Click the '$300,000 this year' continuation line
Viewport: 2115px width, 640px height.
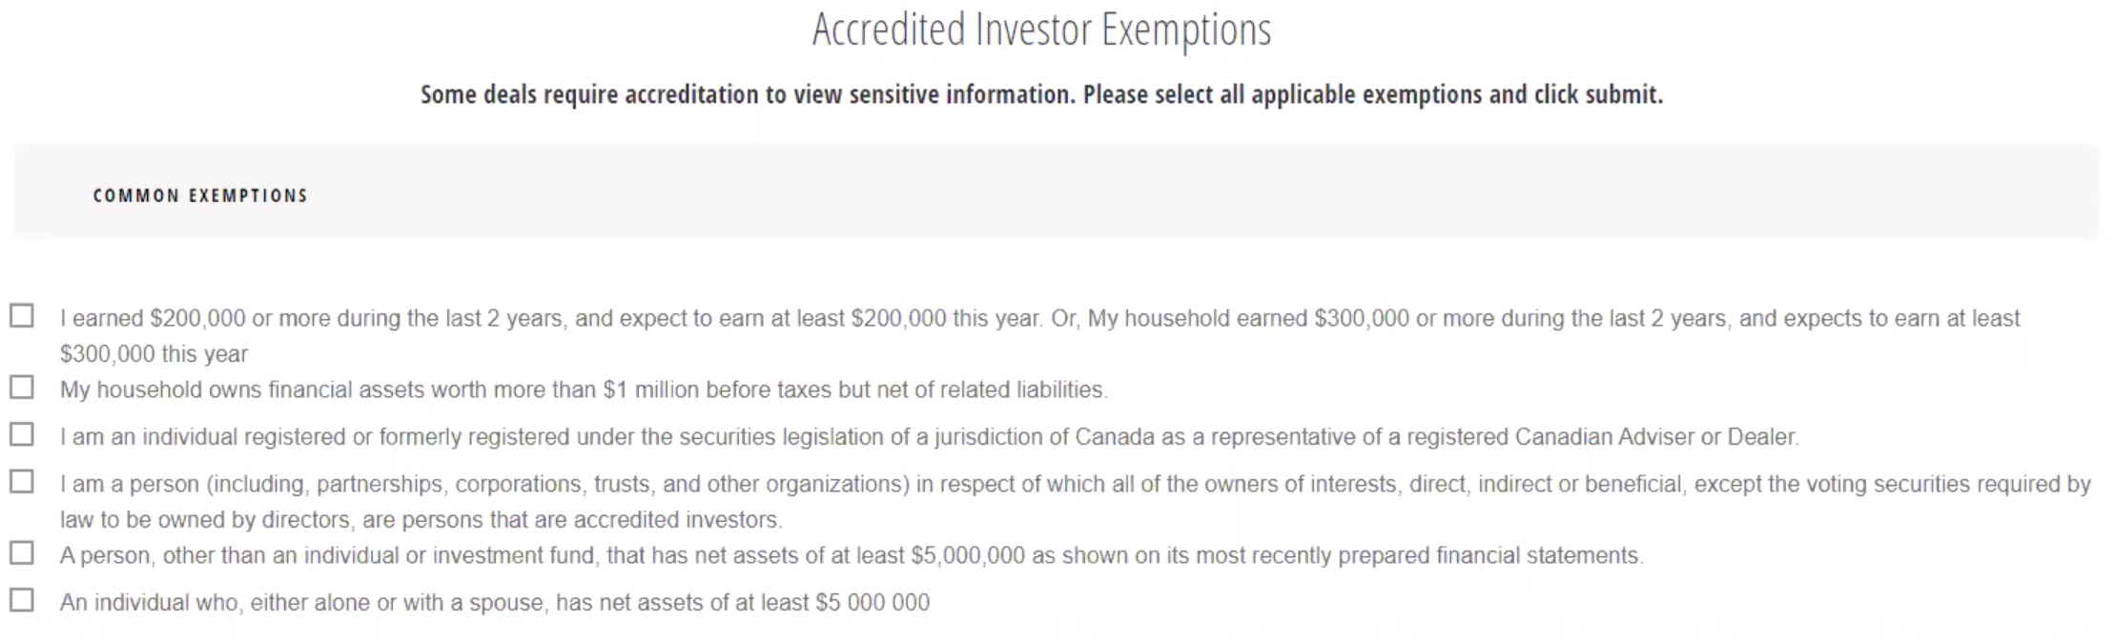pyautogui.click(x=154, y=354)
